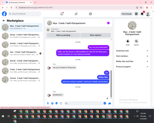
Task: Open the Windows Start button
Action: 3,116
